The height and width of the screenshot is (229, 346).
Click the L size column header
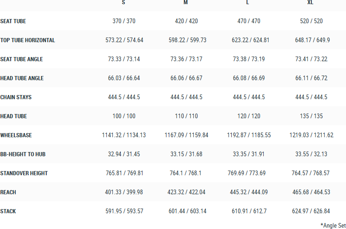click(x=248, y=3)
